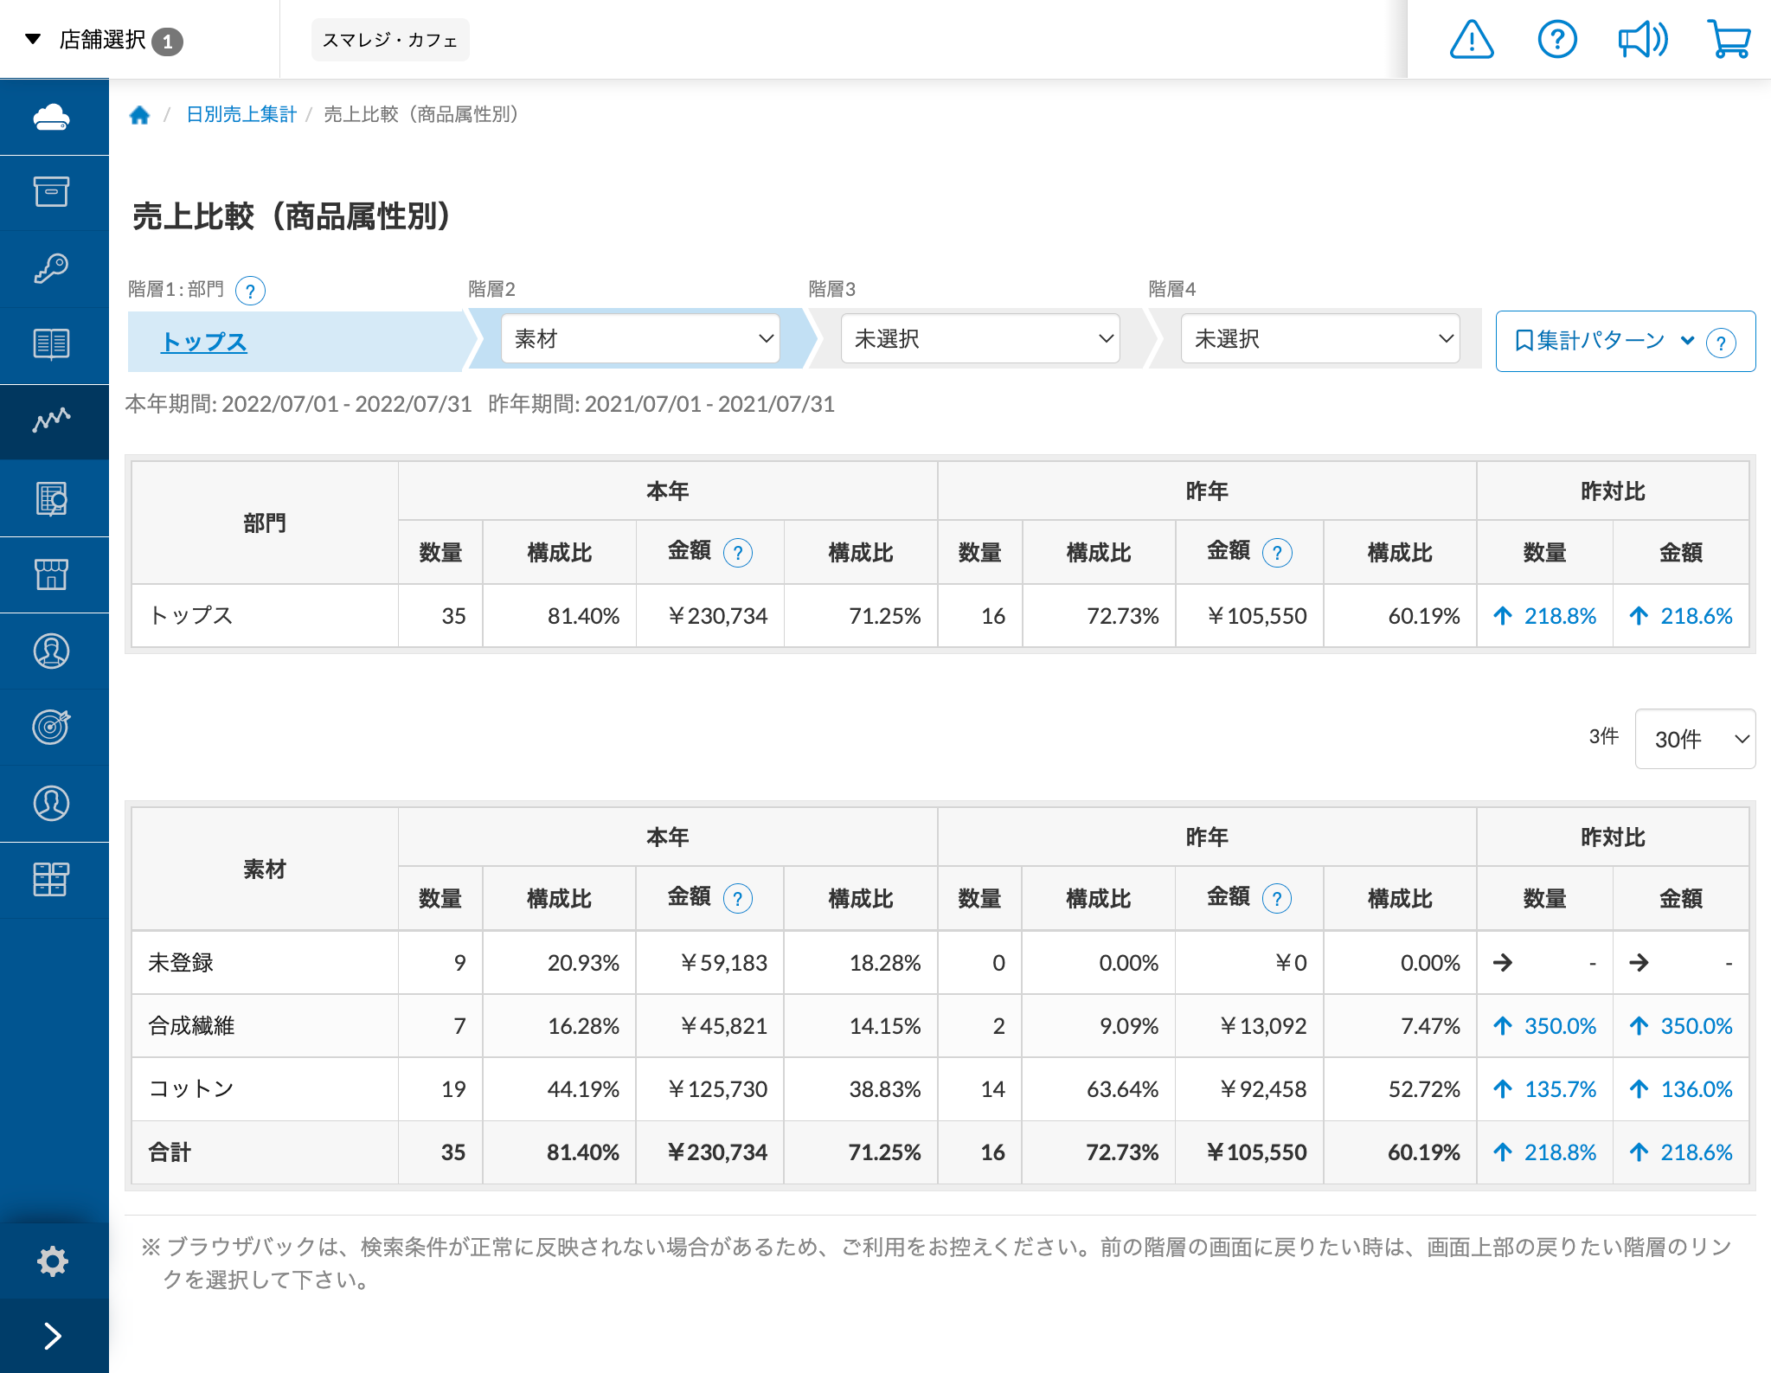1771x1373 pixels.
Task: Click the home breadcrumb icon
Action: click(x=139, y=115)
